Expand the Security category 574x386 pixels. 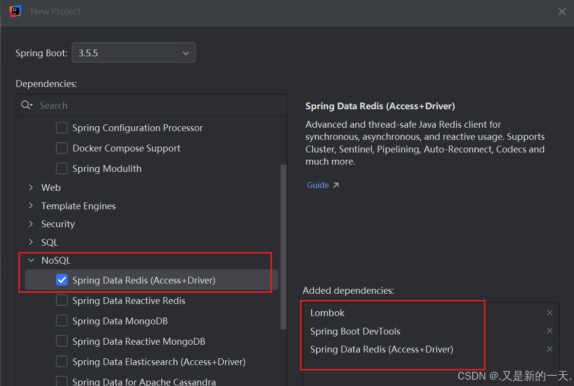[31, 224]
